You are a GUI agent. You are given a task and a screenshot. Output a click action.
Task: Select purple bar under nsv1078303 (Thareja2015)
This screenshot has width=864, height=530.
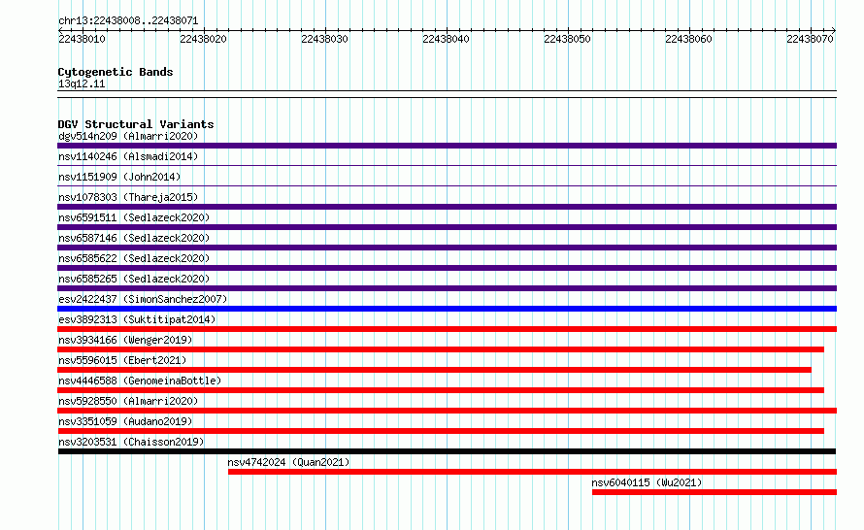click(x=447, y=207)
